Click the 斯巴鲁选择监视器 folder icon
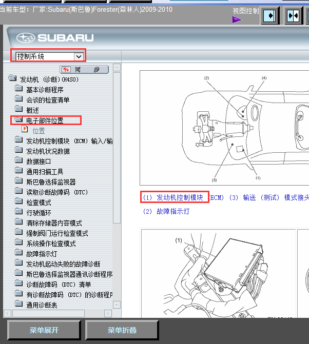 19,181
